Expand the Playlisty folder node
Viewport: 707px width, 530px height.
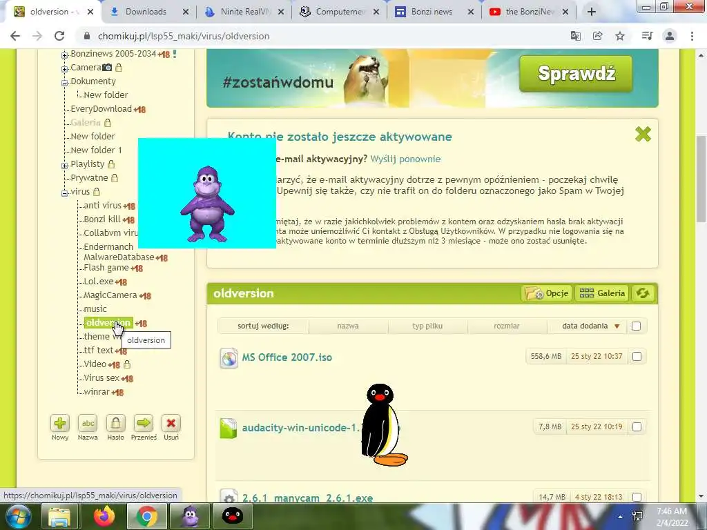(64, 166)
